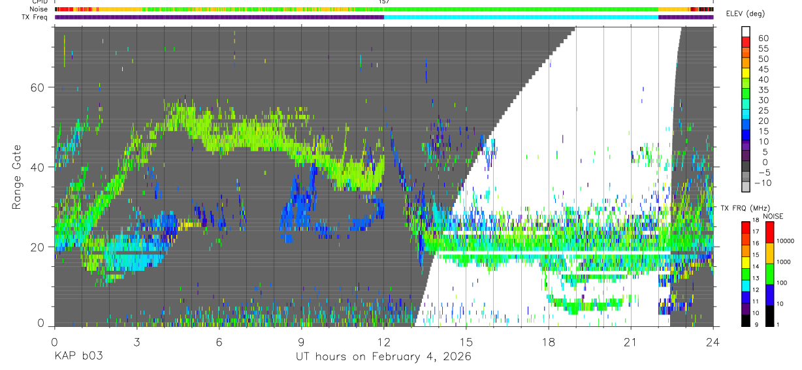Click the "KAP b03" radar beam label
Screen dimensions: 802x370
tap(78, 357)
